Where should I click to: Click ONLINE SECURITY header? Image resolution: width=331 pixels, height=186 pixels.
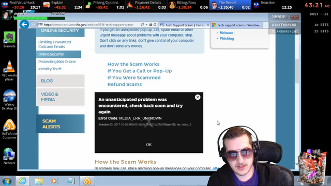pos(60,30)
